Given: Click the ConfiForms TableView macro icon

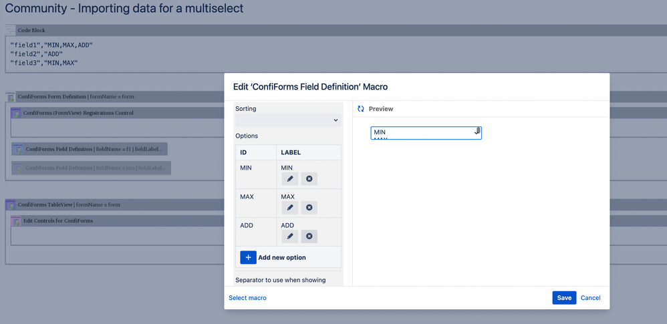Looking at the screenshot, I should [11, 205].
